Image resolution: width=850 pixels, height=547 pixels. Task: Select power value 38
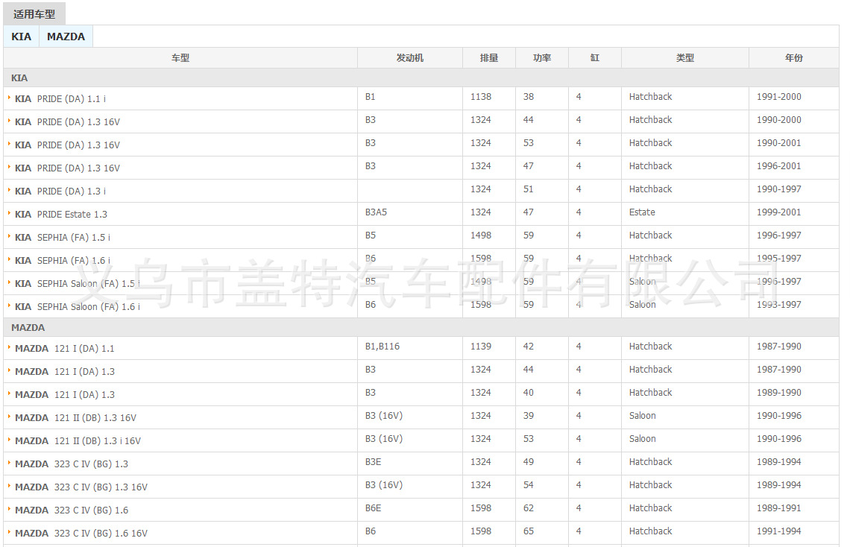[529, 97]
